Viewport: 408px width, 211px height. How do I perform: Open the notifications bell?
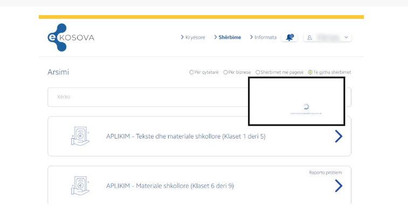289,38
